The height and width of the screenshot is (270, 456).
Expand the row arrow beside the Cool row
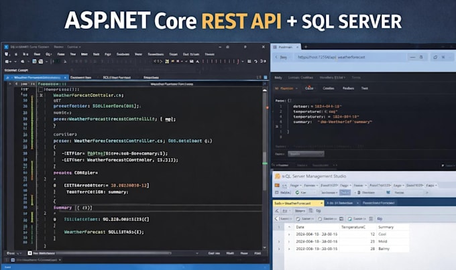point(289,234)
